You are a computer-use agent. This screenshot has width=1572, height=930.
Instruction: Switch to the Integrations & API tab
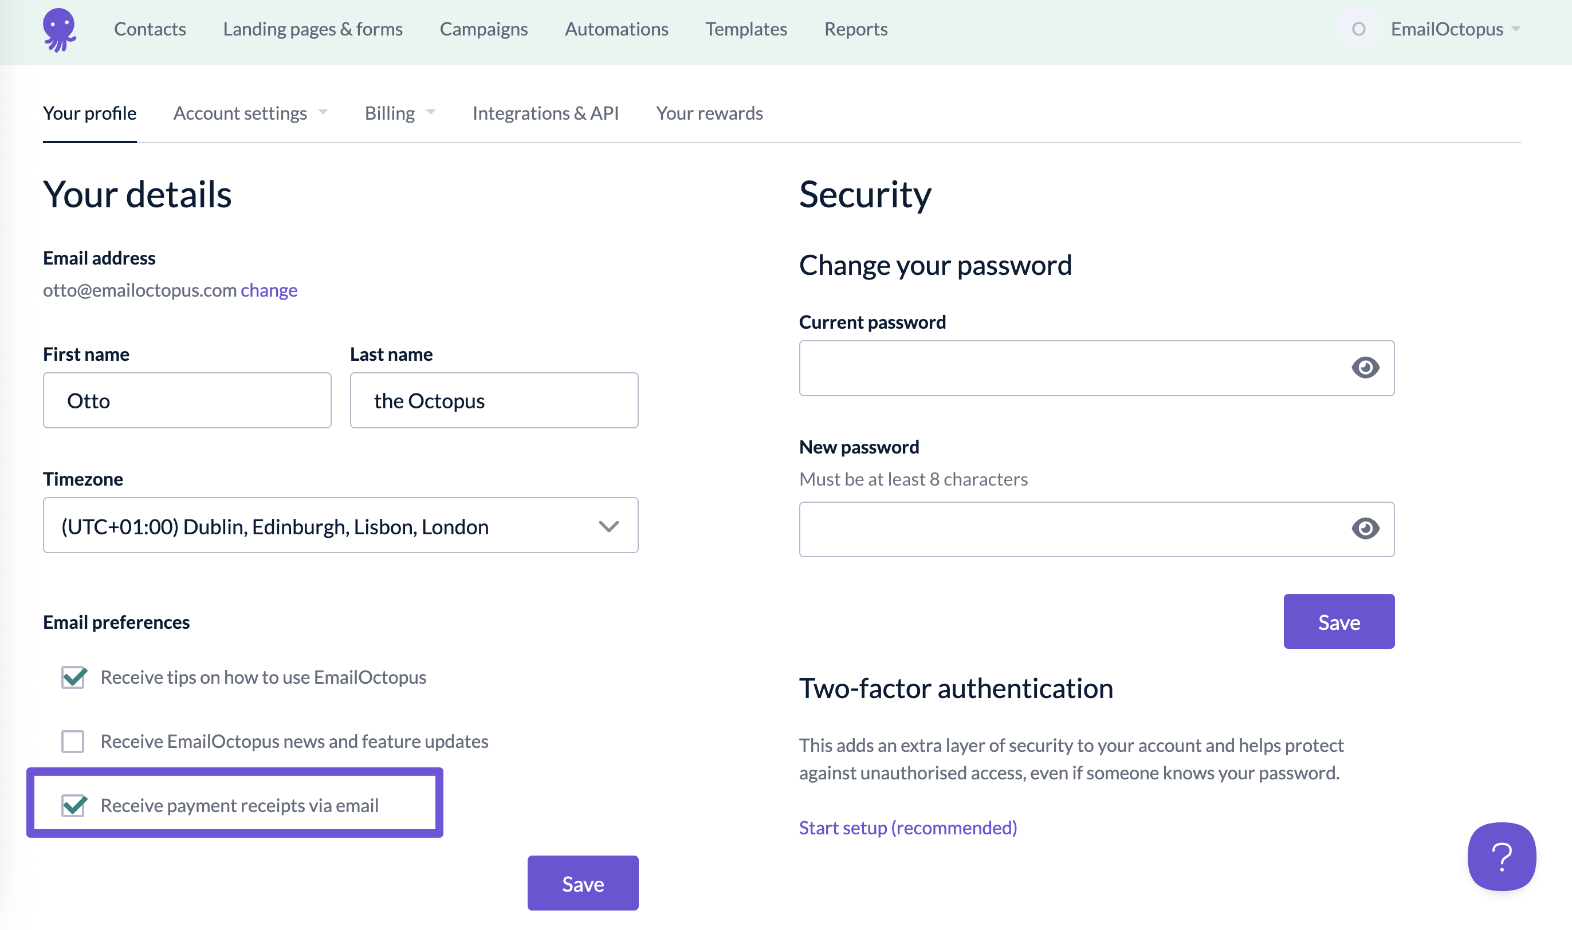(x=545, y=113)
